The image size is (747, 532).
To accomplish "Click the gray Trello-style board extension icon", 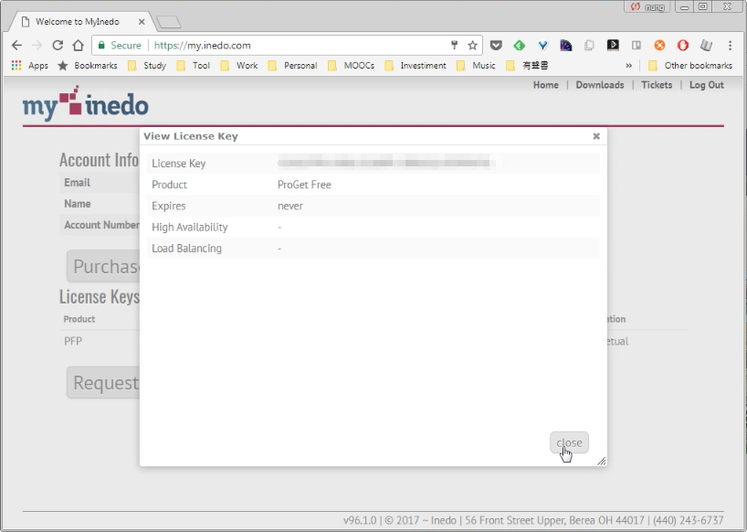I will coord(636,46).
